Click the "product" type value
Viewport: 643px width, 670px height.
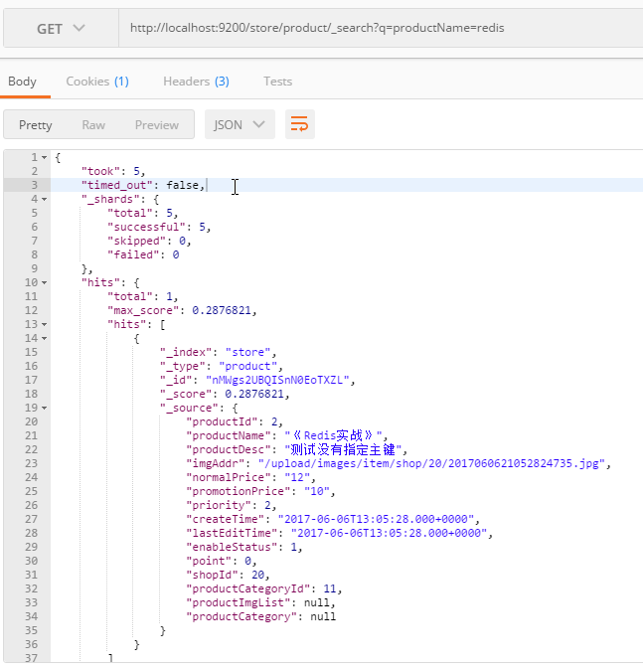tap(247, 366)
